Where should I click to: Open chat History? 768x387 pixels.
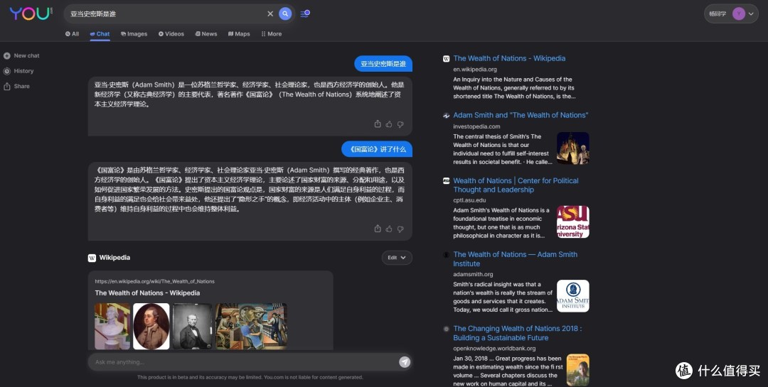(x=18, y=71)
